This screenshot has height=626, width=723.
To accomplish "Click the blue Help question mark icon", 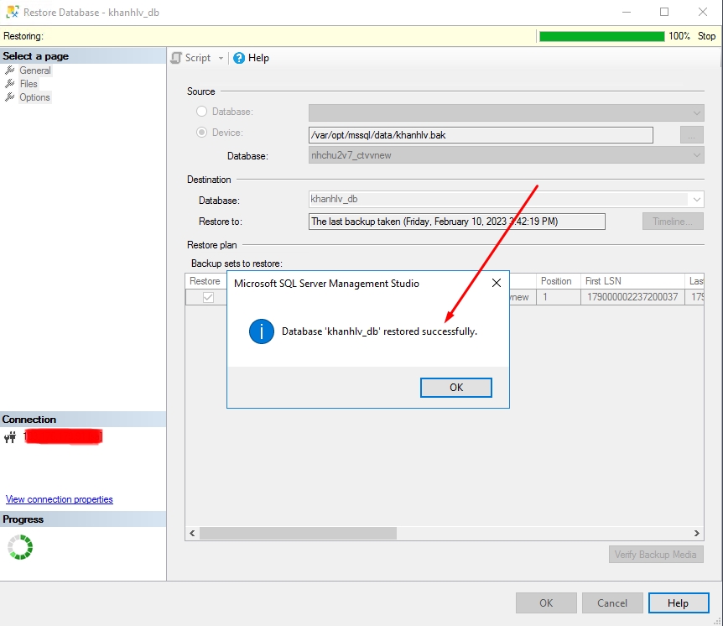I will [237, 57].
